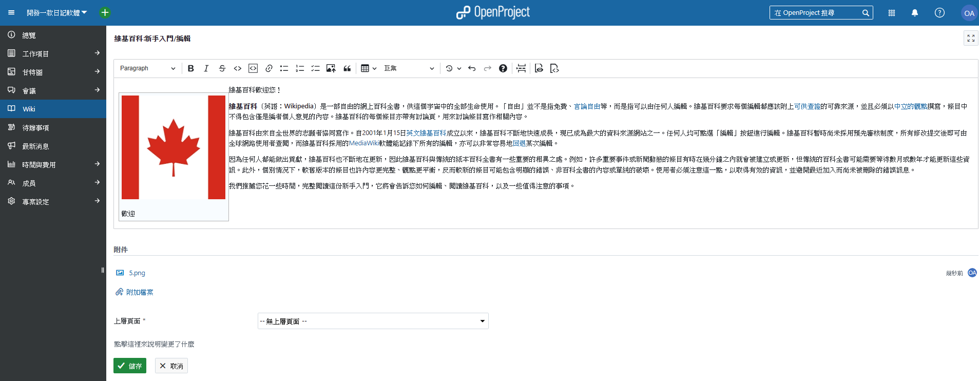The width and height of the screenshot is (979, 381).
Task: Toggle bold formatting in editor toolbar
Action: 190,68
